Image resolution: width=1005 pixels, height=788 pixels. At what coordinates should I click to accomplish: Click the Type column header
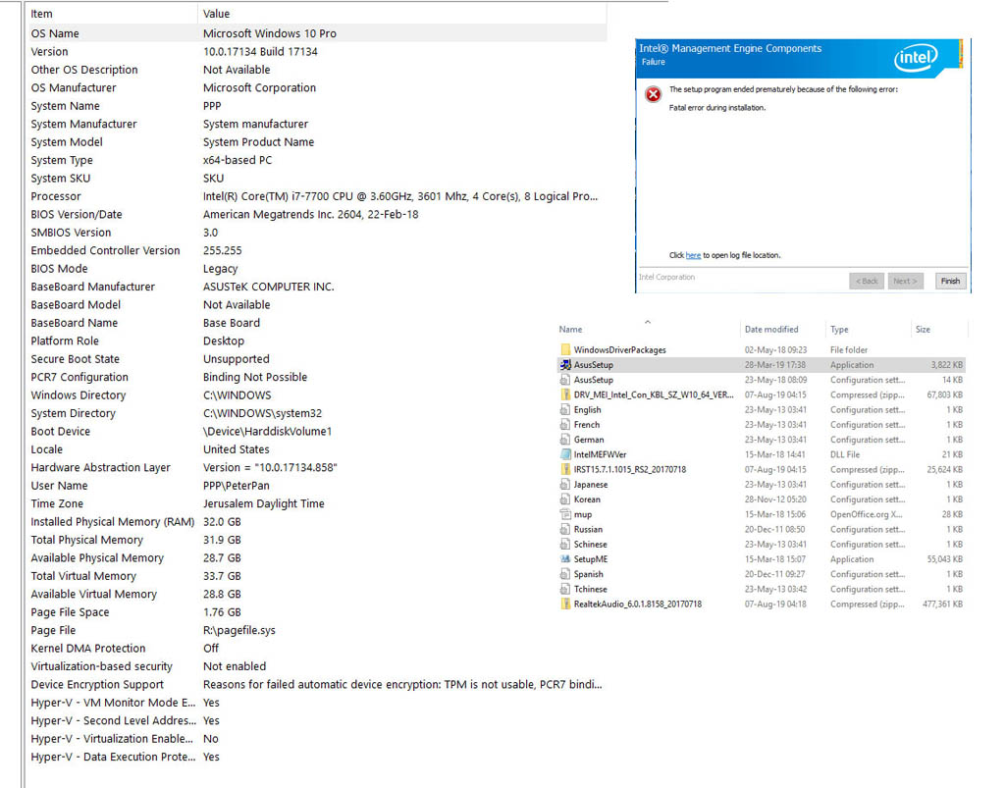point(841,330)
